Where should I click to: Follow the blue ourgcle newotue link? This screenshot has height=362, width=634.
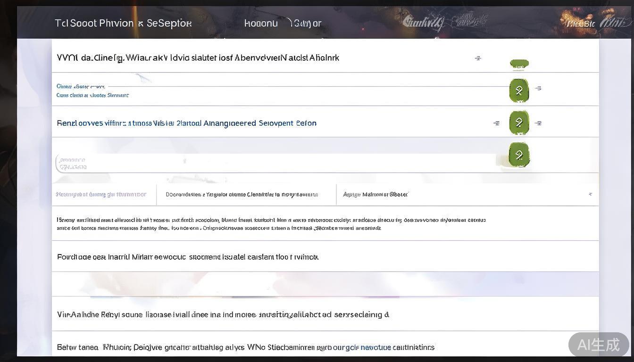362,347
